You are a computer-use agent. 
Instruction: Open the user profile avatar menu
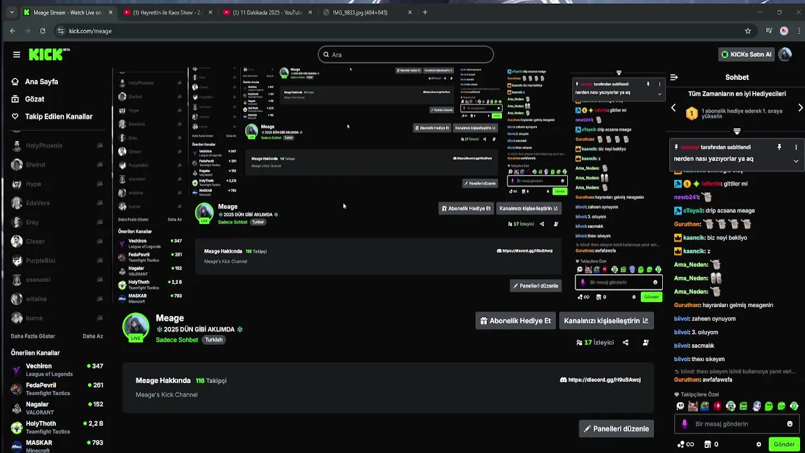[785, 55]
